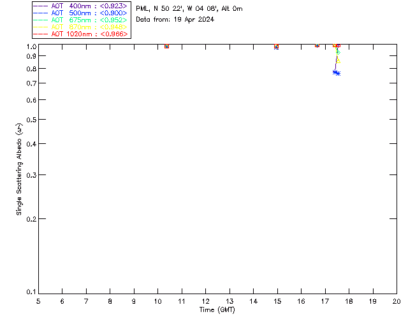Click the x-axis value 5

(38, 301)
